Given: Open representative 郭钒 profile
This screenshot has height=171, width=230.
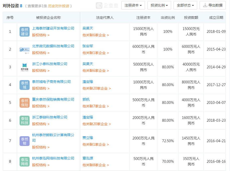Looking at the screenshot, I should [86, 99].
